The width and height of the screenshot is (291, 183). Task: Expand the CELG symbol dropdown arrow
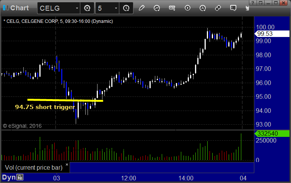[x=77, y=8]
